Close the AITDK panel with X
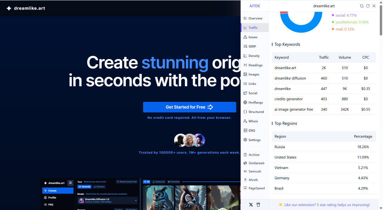This screenshot has height=210, width=383. (374, 6)
